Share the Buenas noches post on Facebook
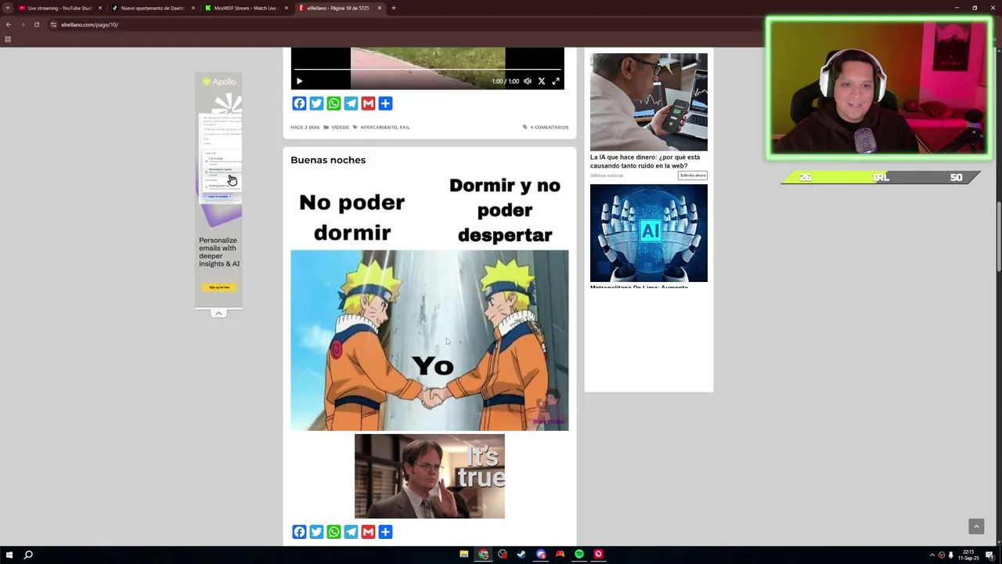 299,532
